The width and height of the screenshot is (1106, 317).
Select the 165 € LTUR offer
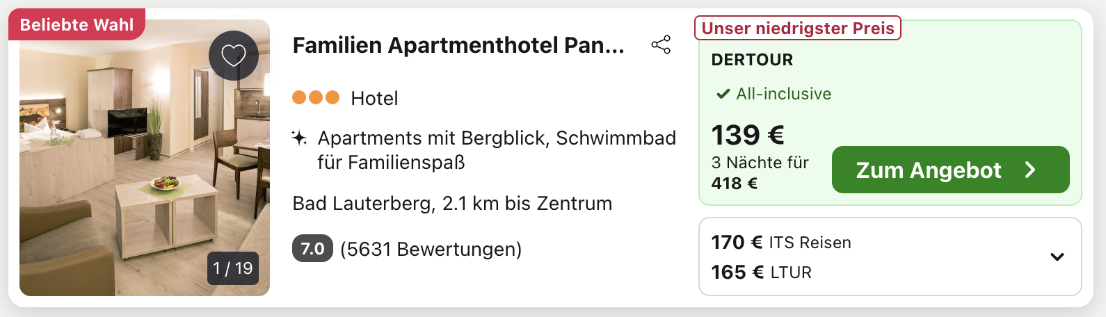(761, 272)
